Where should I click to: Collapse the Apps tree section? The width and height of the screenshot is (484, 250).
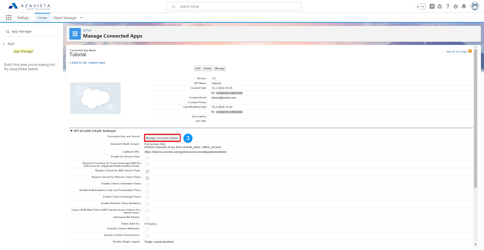tap(4, 44)
